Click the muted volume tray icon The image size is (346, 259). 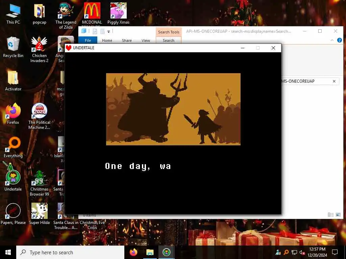click(302, 252)
